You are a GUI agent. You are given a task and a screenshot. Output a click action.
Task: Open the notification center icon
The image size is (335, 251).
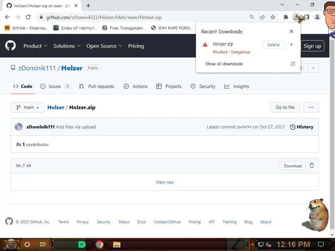click(x=321, y=244)
